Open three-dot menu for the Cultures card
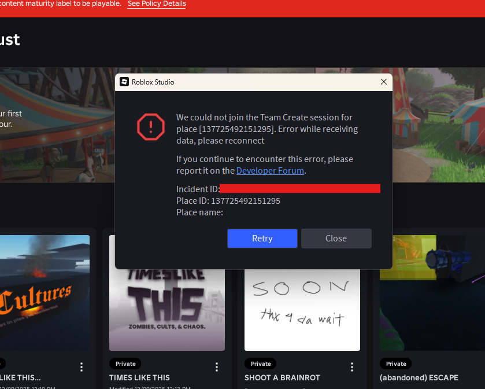 [82, 367]
